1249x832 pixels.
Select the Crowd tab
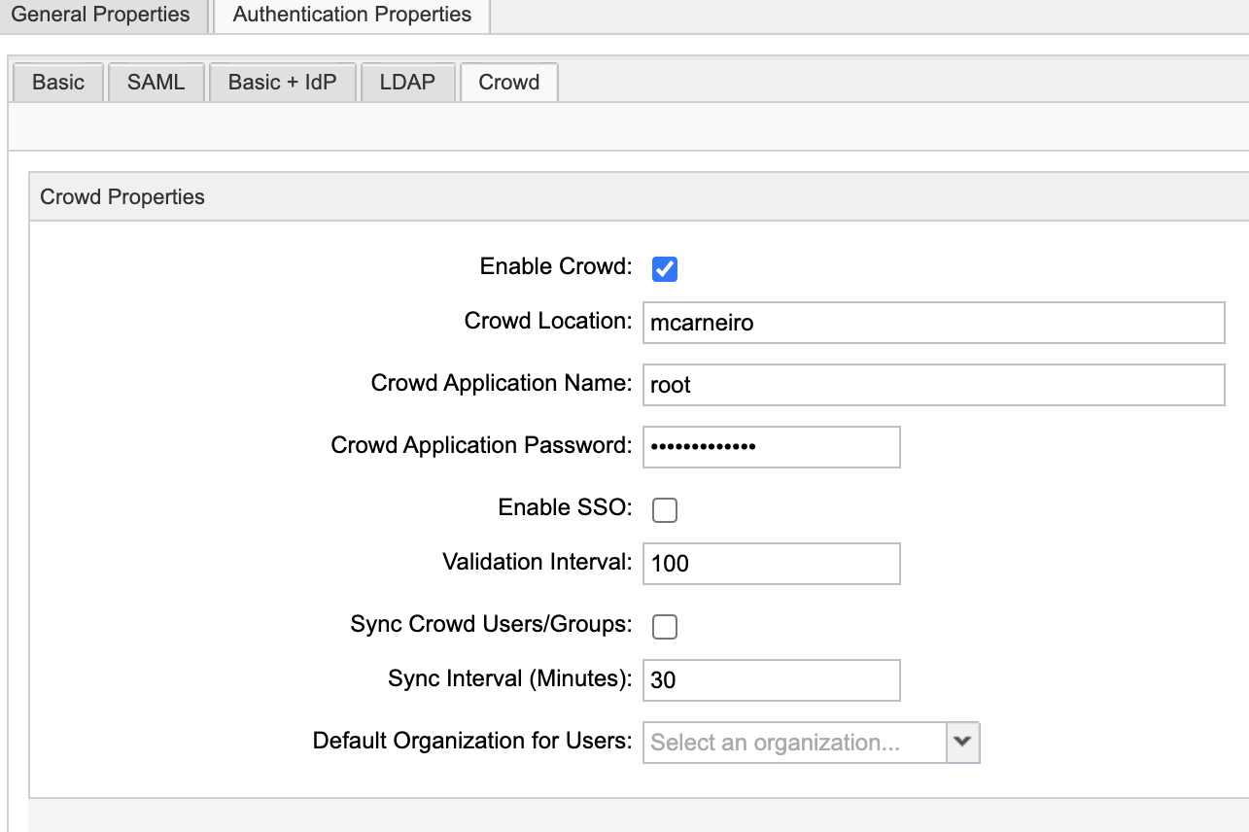(509, 83)
